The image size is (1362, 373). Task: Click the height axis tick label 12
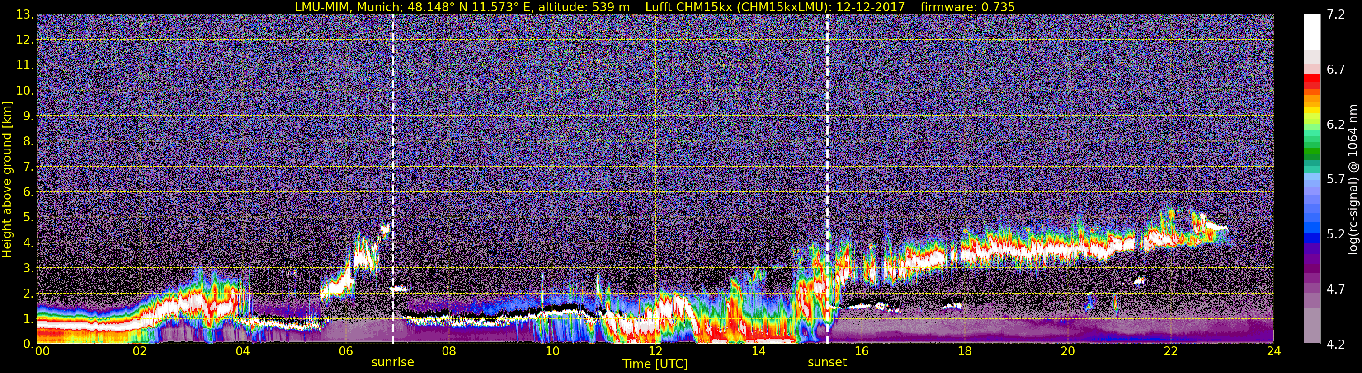tap(25, 40)
